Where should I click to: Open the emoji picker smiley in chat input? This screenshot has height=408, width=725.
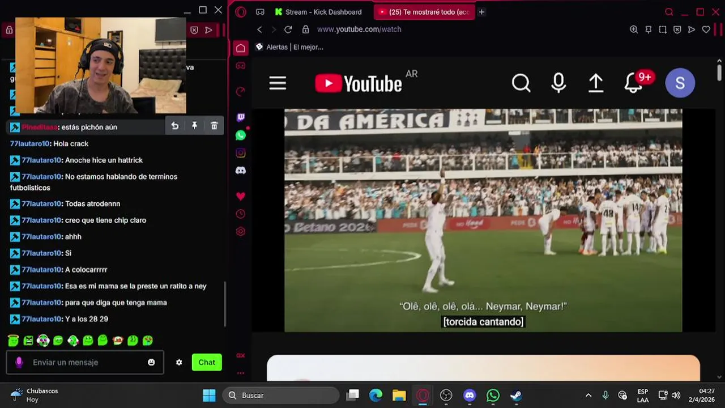point(151,362)
